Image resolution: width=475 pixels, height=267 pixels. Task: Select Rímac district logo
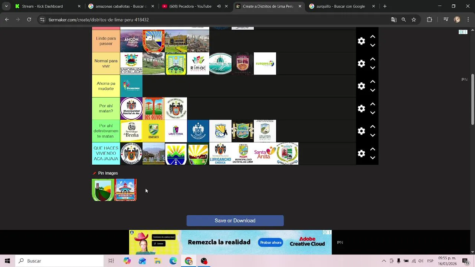point(198,63)
